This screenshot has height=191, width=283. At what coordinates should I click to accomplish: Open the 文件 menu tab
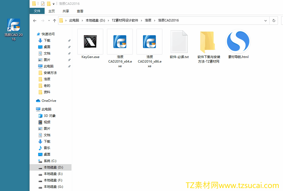pos(37,11)
